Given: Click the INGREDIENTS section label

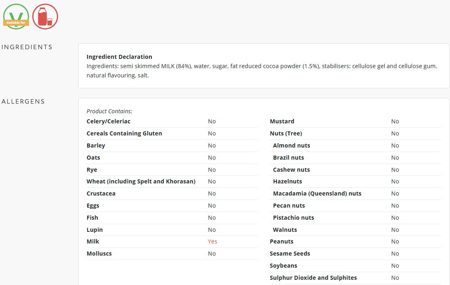Looking at the screenshot, I should pyautogui.click(x=27, y=47).
